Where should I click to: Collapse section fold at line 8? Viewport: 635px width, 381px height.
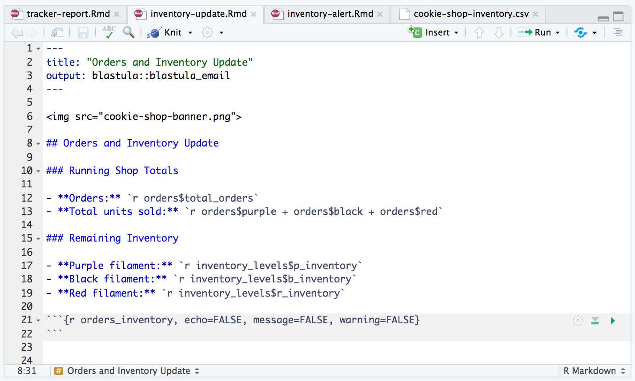coord(38,143)
